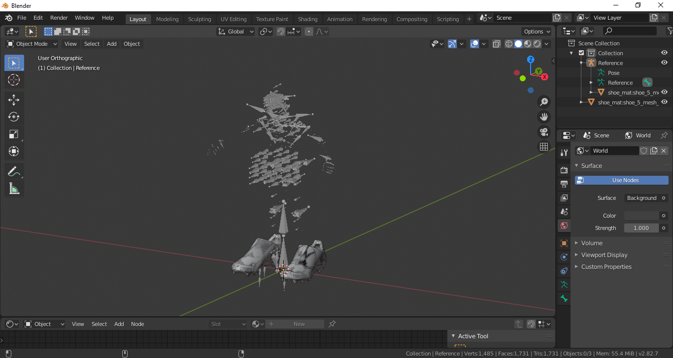This screenshot has height=358, width=673.
Task: Pin the properties editor context
Action: (664, 135)
